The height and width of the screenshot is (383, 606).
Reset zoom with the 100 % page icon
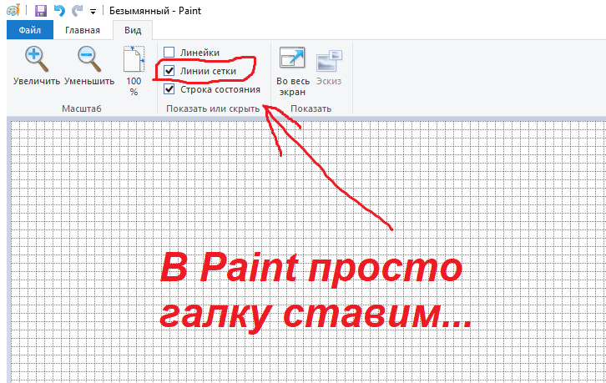(x=134, y=70)
